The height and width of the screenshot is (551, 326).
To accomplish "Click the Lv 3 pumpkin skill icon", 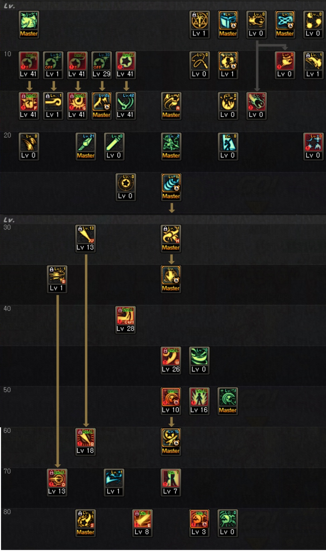I will 199,520.
